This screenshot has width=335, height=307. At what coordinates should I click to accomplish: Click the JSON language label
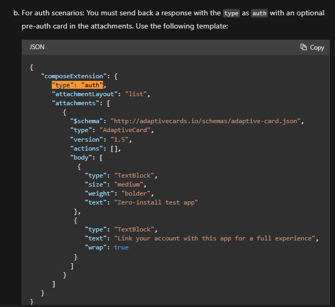click(37, 47)
